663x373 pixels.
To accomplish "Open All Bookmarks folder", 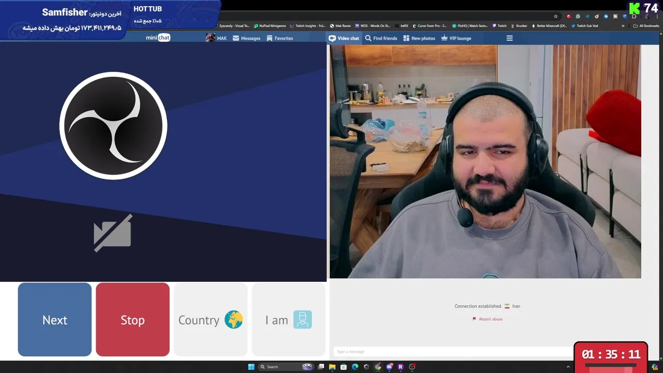I will [646, 26].
